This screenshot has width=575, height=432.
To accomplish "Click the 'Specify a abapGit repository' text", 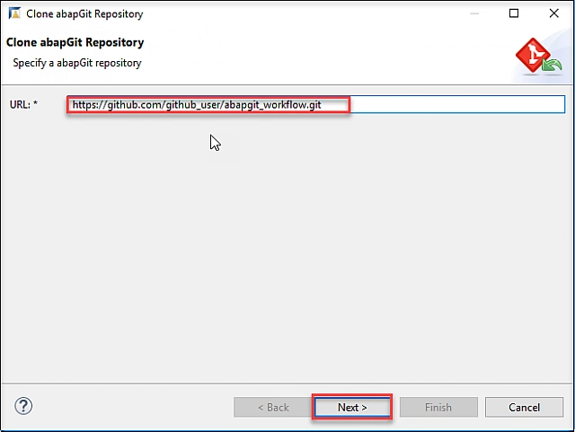I will (77, 63).
